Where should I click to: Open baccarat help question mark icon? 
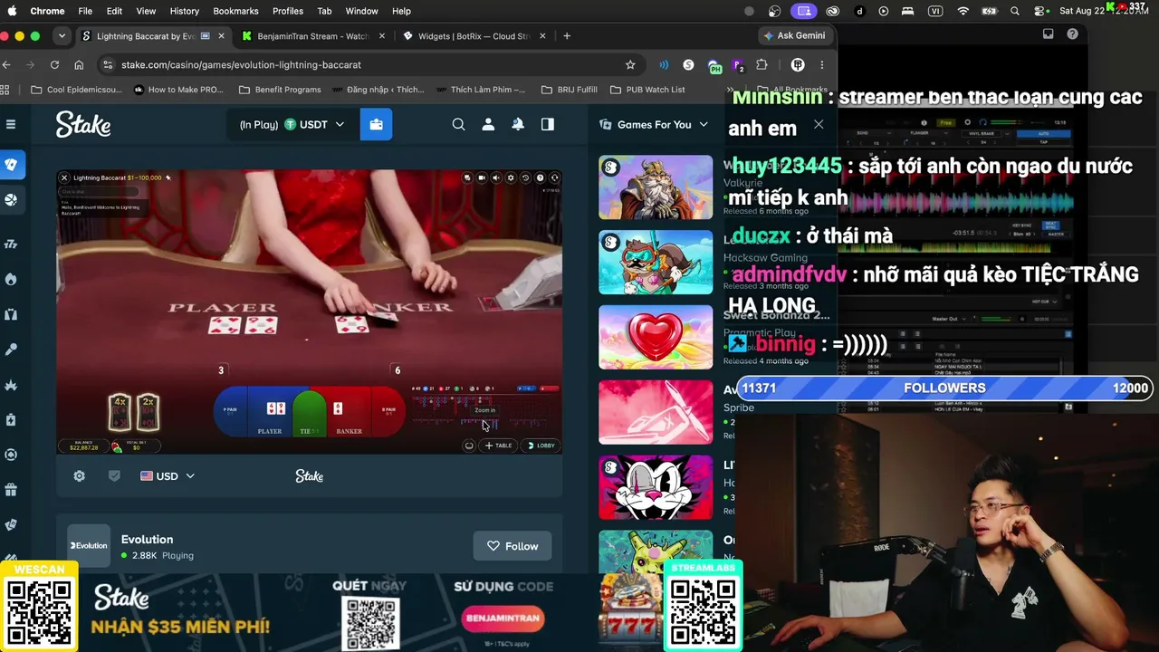[540, 177]
